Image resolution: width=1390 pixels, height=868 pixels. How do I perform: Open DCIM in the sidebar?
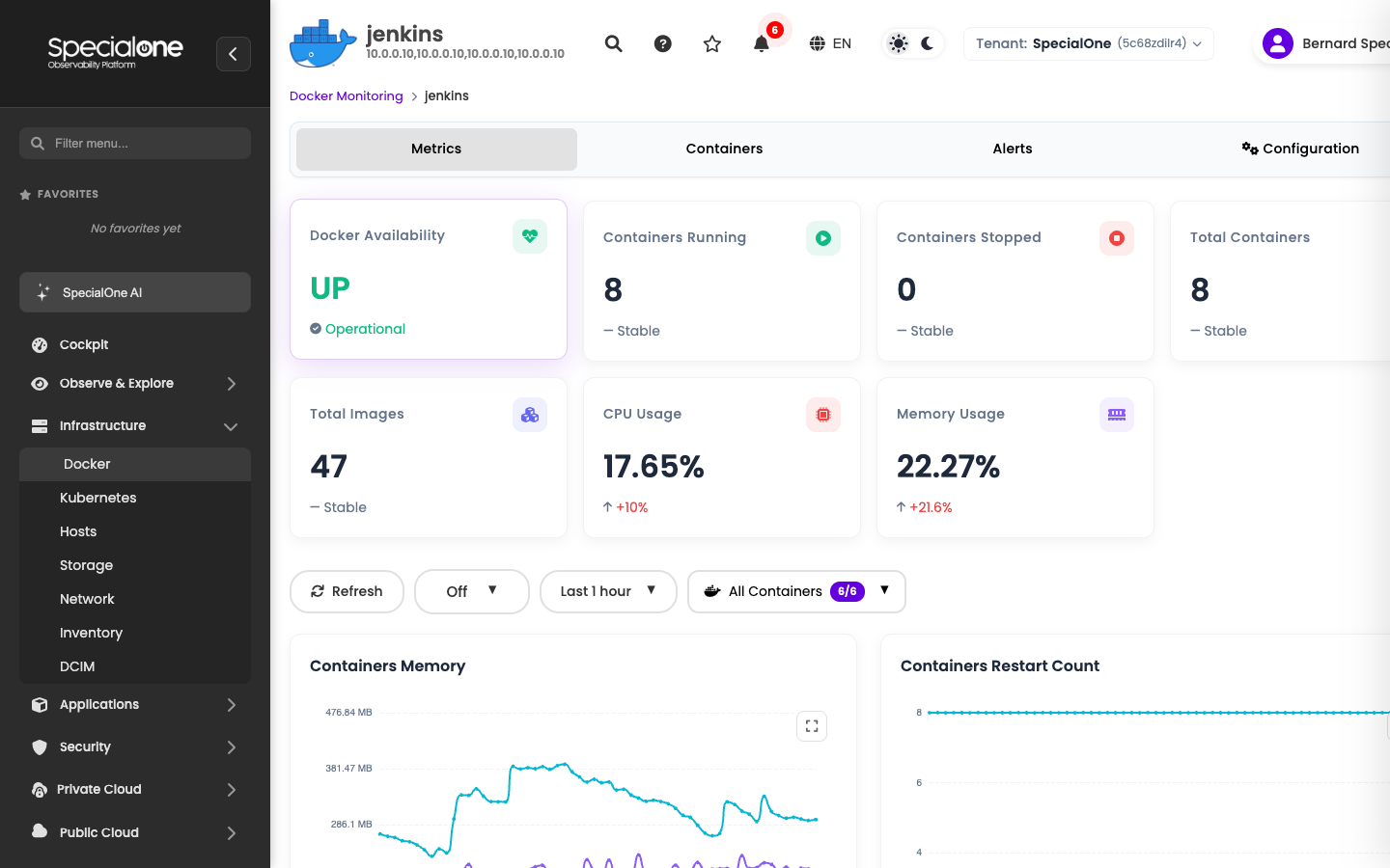pyautogui.click(x=135, y=666)
